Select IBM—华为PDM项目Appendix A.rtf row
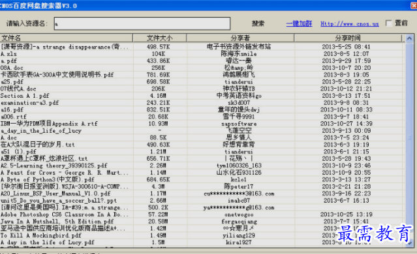The width and height of the screenshot is (417, 254). [202, 124]
